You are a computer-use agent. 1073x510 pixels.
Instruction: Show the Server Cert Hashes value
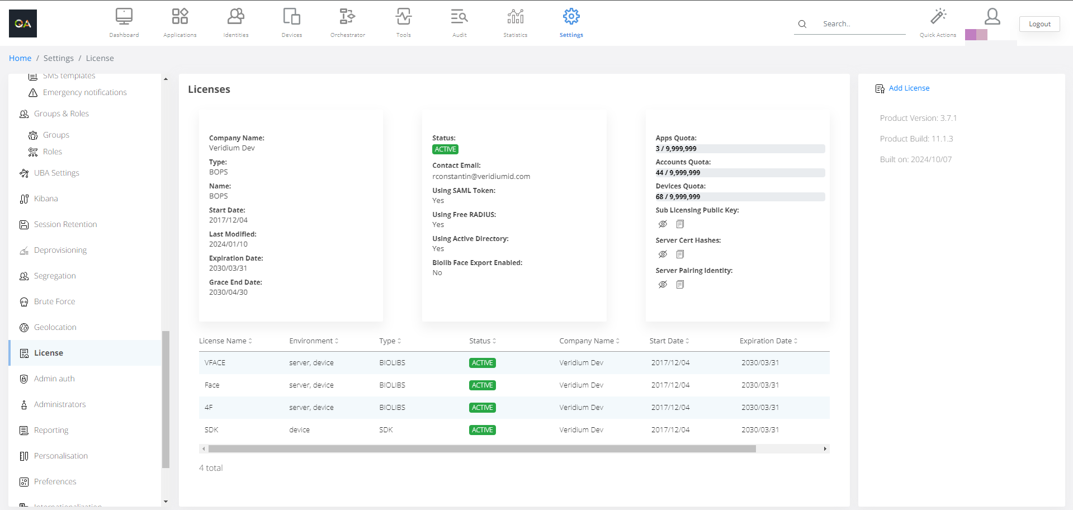coord(663,254)
